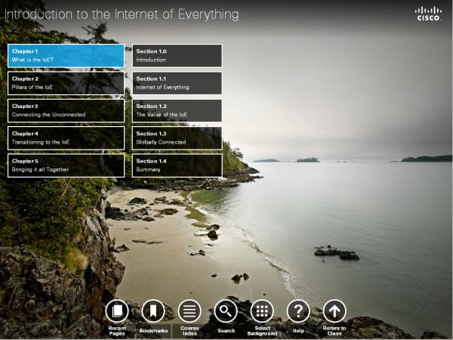The height and width of the screenshot is (340, 453).
Task: Click the Return to Class arrow icon
Action: click(334, 311)
